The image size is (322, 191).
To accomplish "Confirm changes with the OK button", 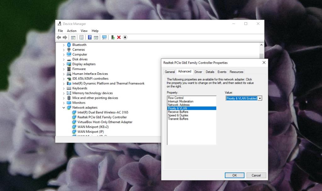I will coord(235,175).
